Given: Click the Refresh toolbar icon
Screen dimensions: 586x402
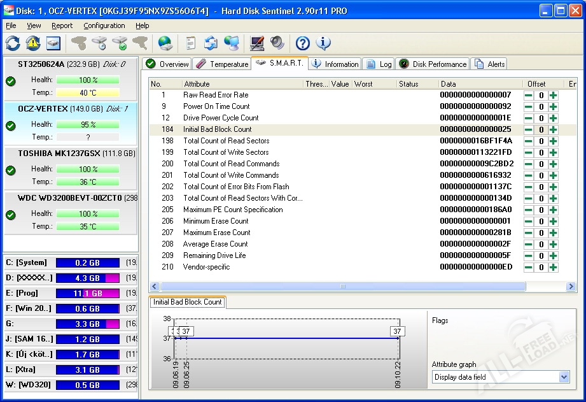Looking at the screenshot, I should (x=13, y=43).
